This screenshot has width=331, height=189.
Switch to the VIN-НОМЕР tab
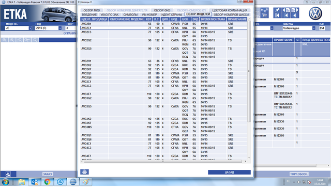[x=149, y=14]
